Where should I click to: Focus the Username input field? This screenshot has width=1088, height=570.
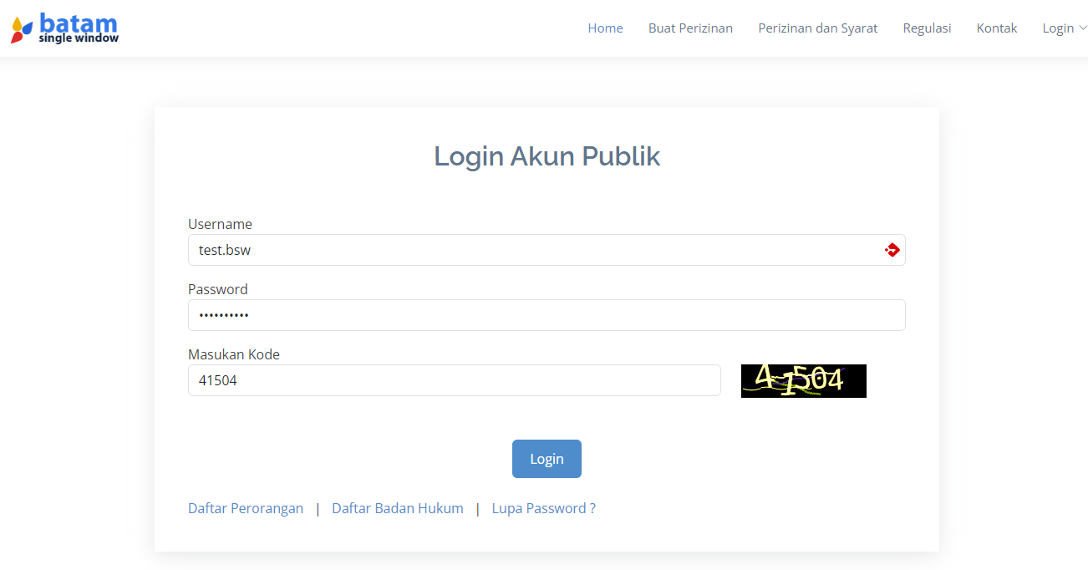click(535, 250)
